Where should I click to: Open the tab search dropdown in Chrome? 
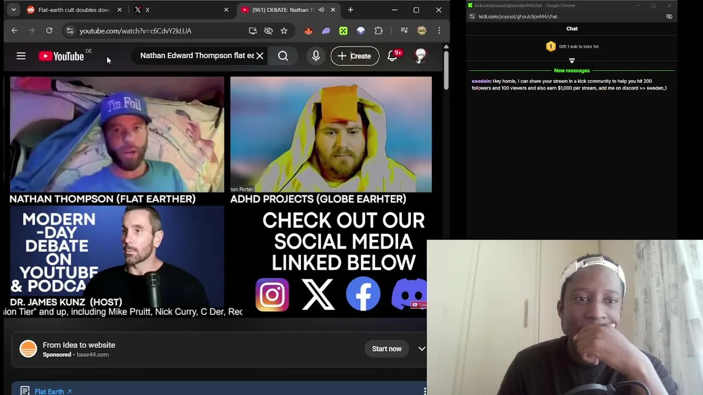14,10
